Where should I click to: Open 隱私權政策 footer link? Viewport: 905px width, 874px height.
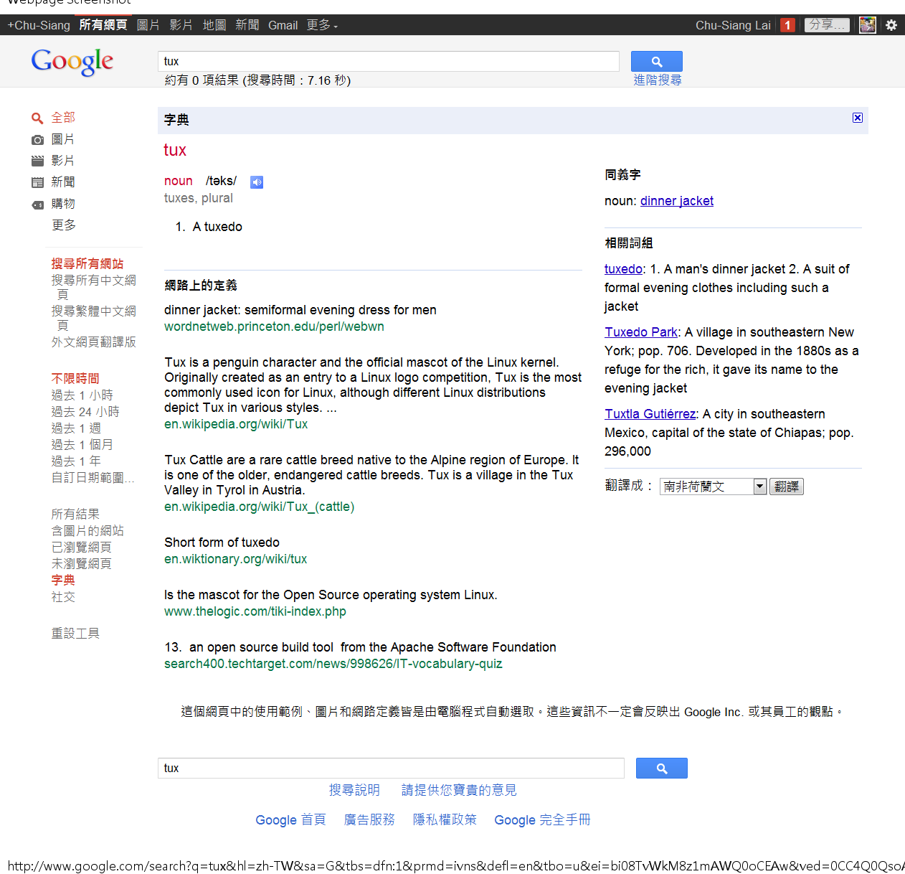pos(445,819)
